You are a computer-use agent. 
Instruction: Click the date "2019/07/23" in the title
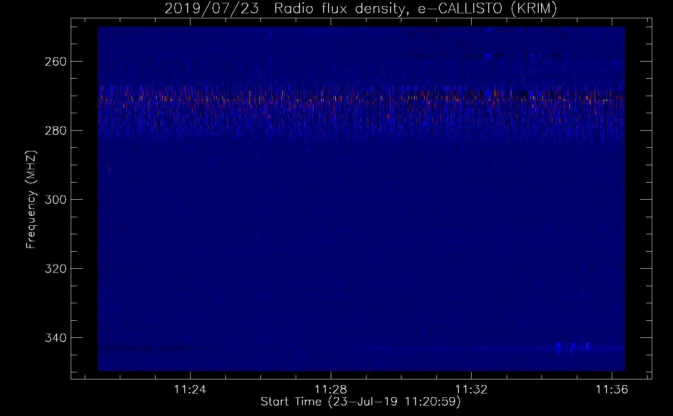pyautogui.click(x=211, y=9)
